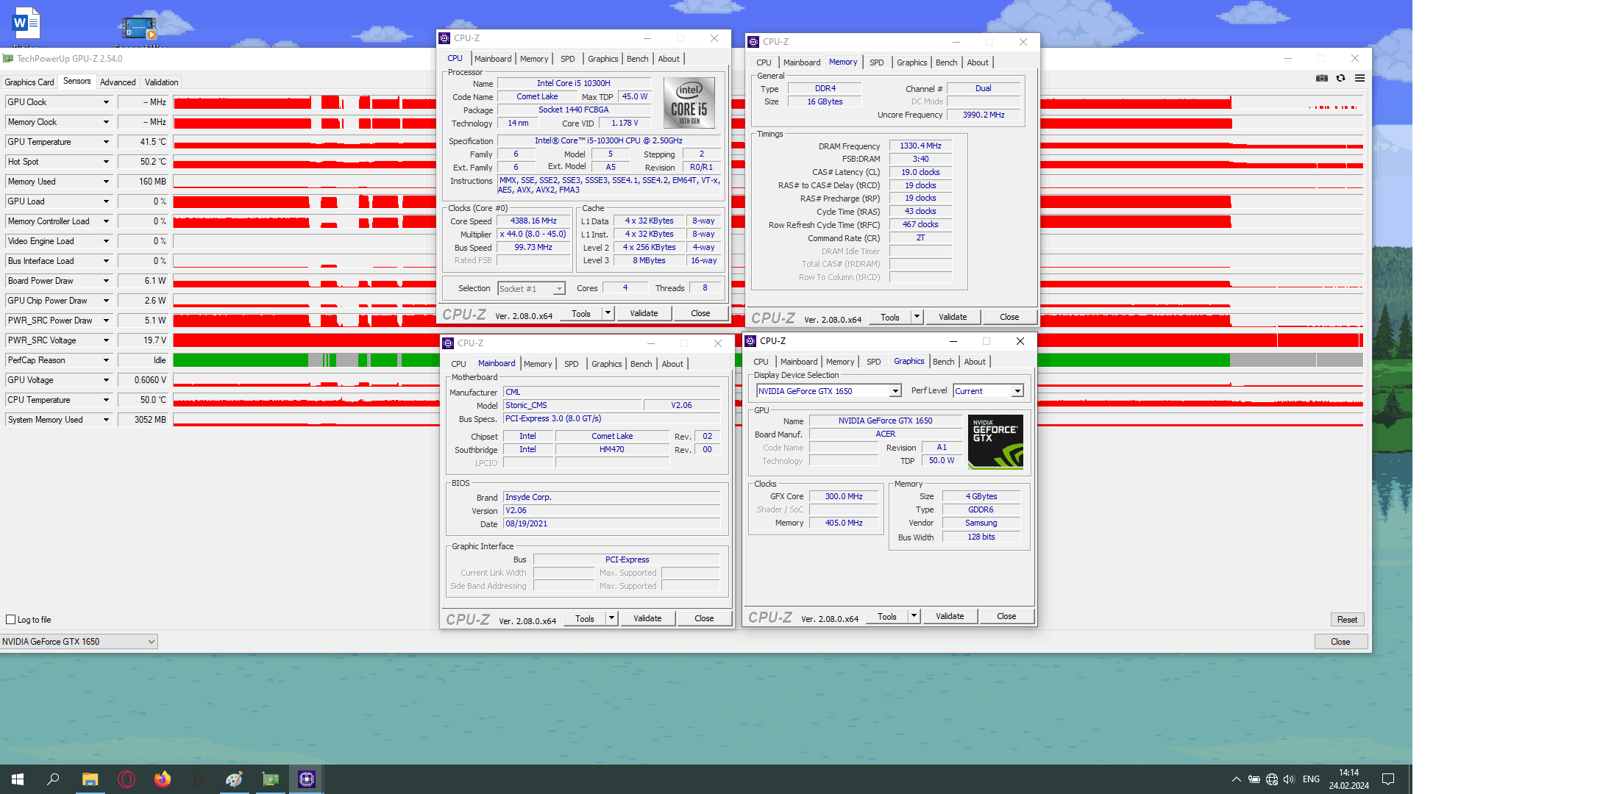Expand Tools arrow in CPU-Z Memory window

[917, 317]
